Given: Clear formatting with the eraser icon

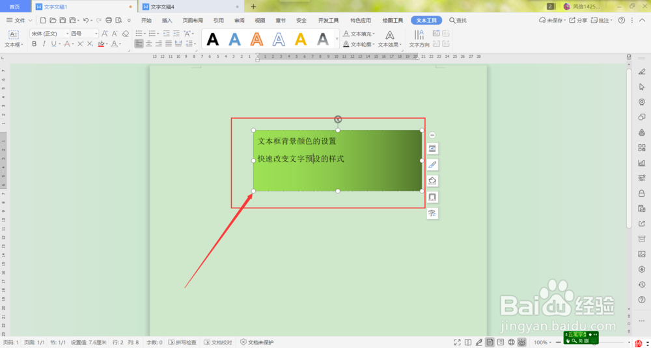Looking at the screenshot, I should (126, 34).
